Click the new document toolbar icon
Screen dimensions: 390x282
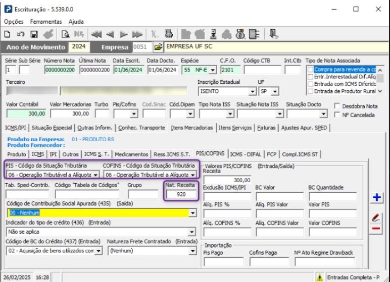[8, 34]
